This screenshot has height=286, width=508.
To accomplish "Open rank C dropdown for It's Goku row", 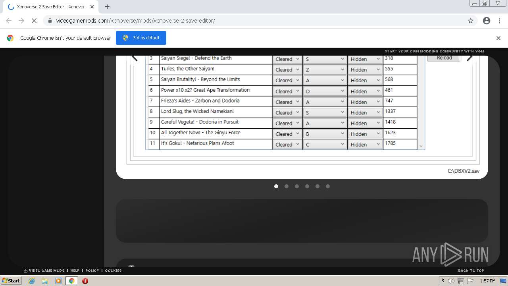I will click(325, 145).
